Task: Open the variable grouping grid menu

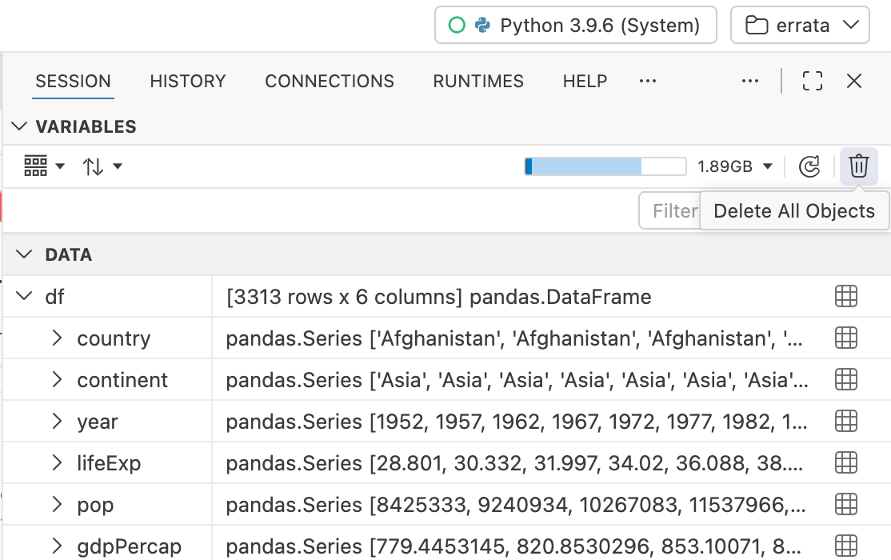Action: [x=44, y=166]
